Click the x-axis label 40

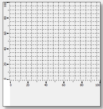[x=46, y=85]
